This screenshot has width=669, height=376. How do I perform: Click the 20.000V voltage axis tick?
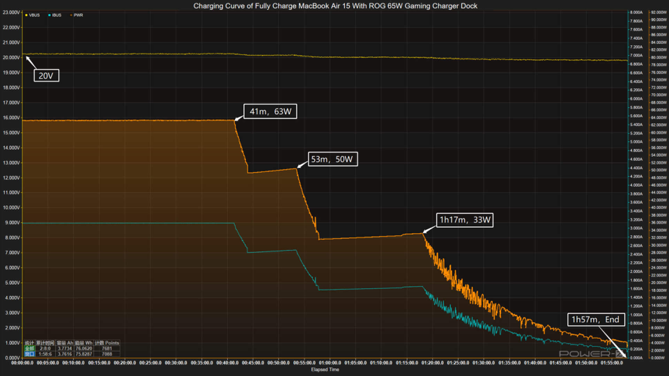click(x=11, y=57)
